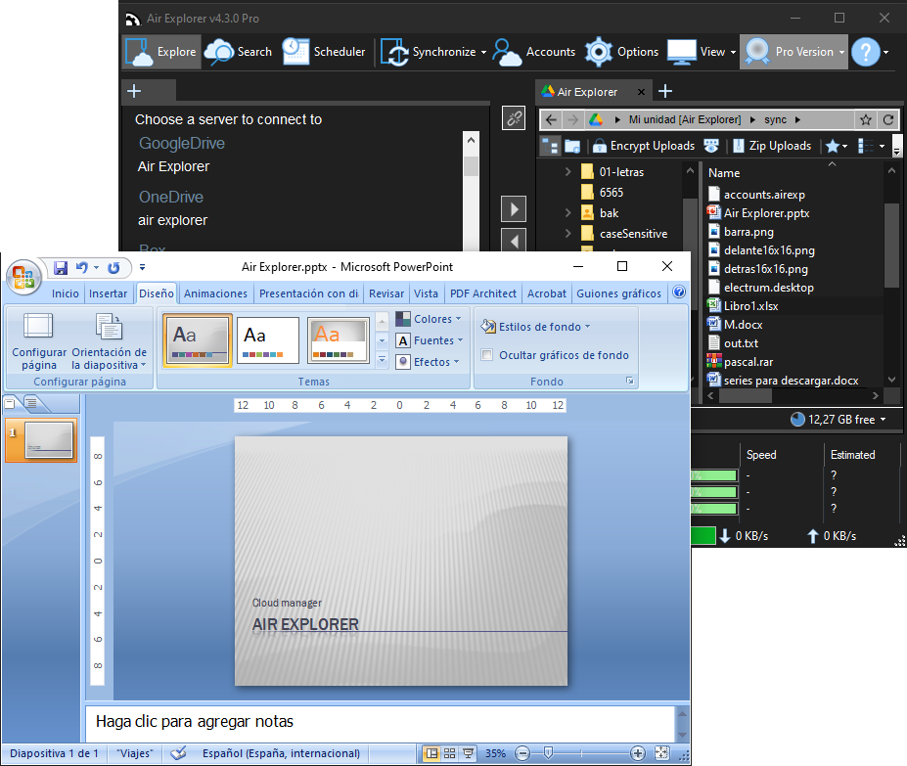
Task: Open Vista ribbon tab
Action: coord(427,293)
